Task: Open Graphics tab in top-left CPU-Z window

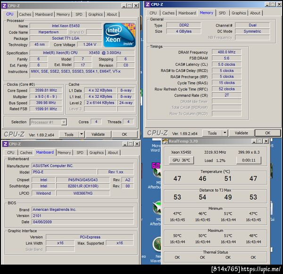Action: [x=95, y=14]
